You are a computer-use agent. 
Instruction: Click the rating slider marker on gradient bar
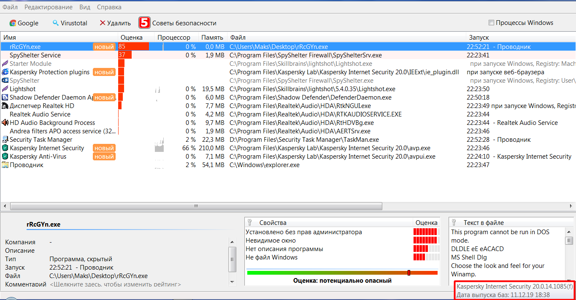[409, 273]
